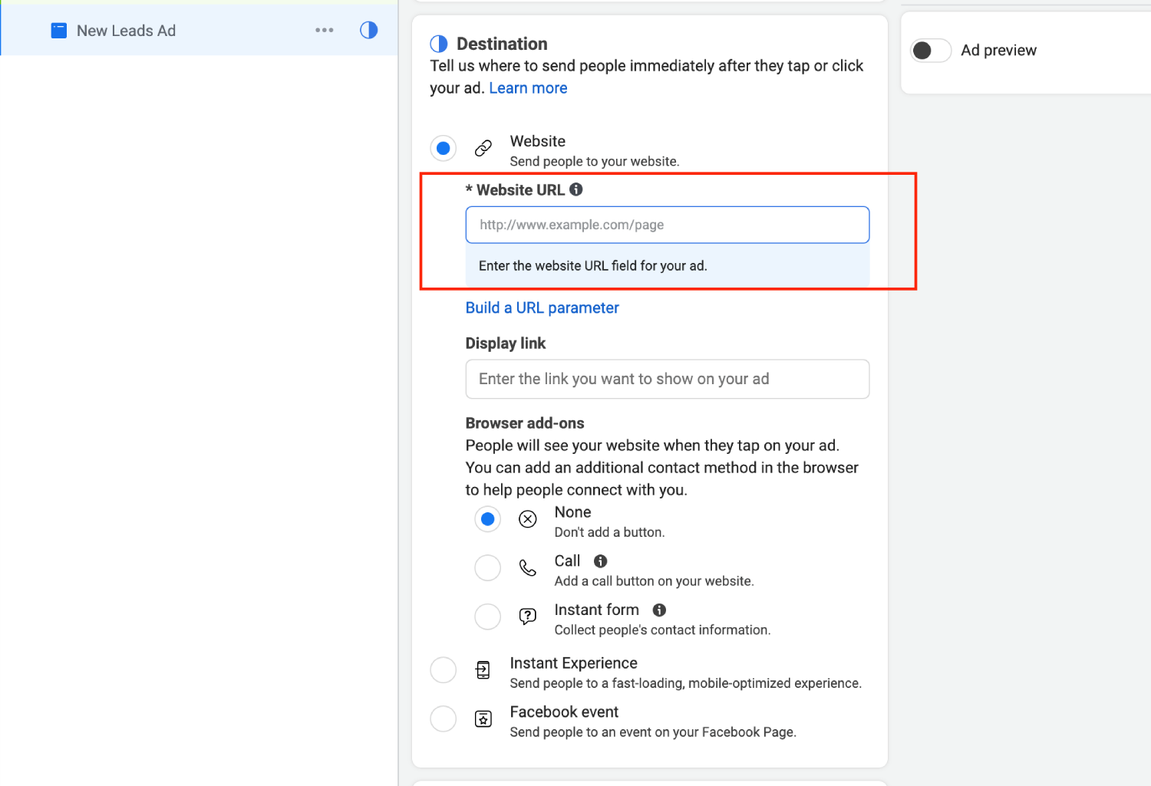Select the Call add-on radio button
Screen dimensions: 1151x786
tap(488, 568)
